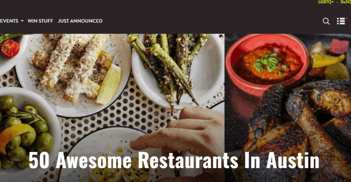Go to WIN STUFF

(x=40, y=21)
